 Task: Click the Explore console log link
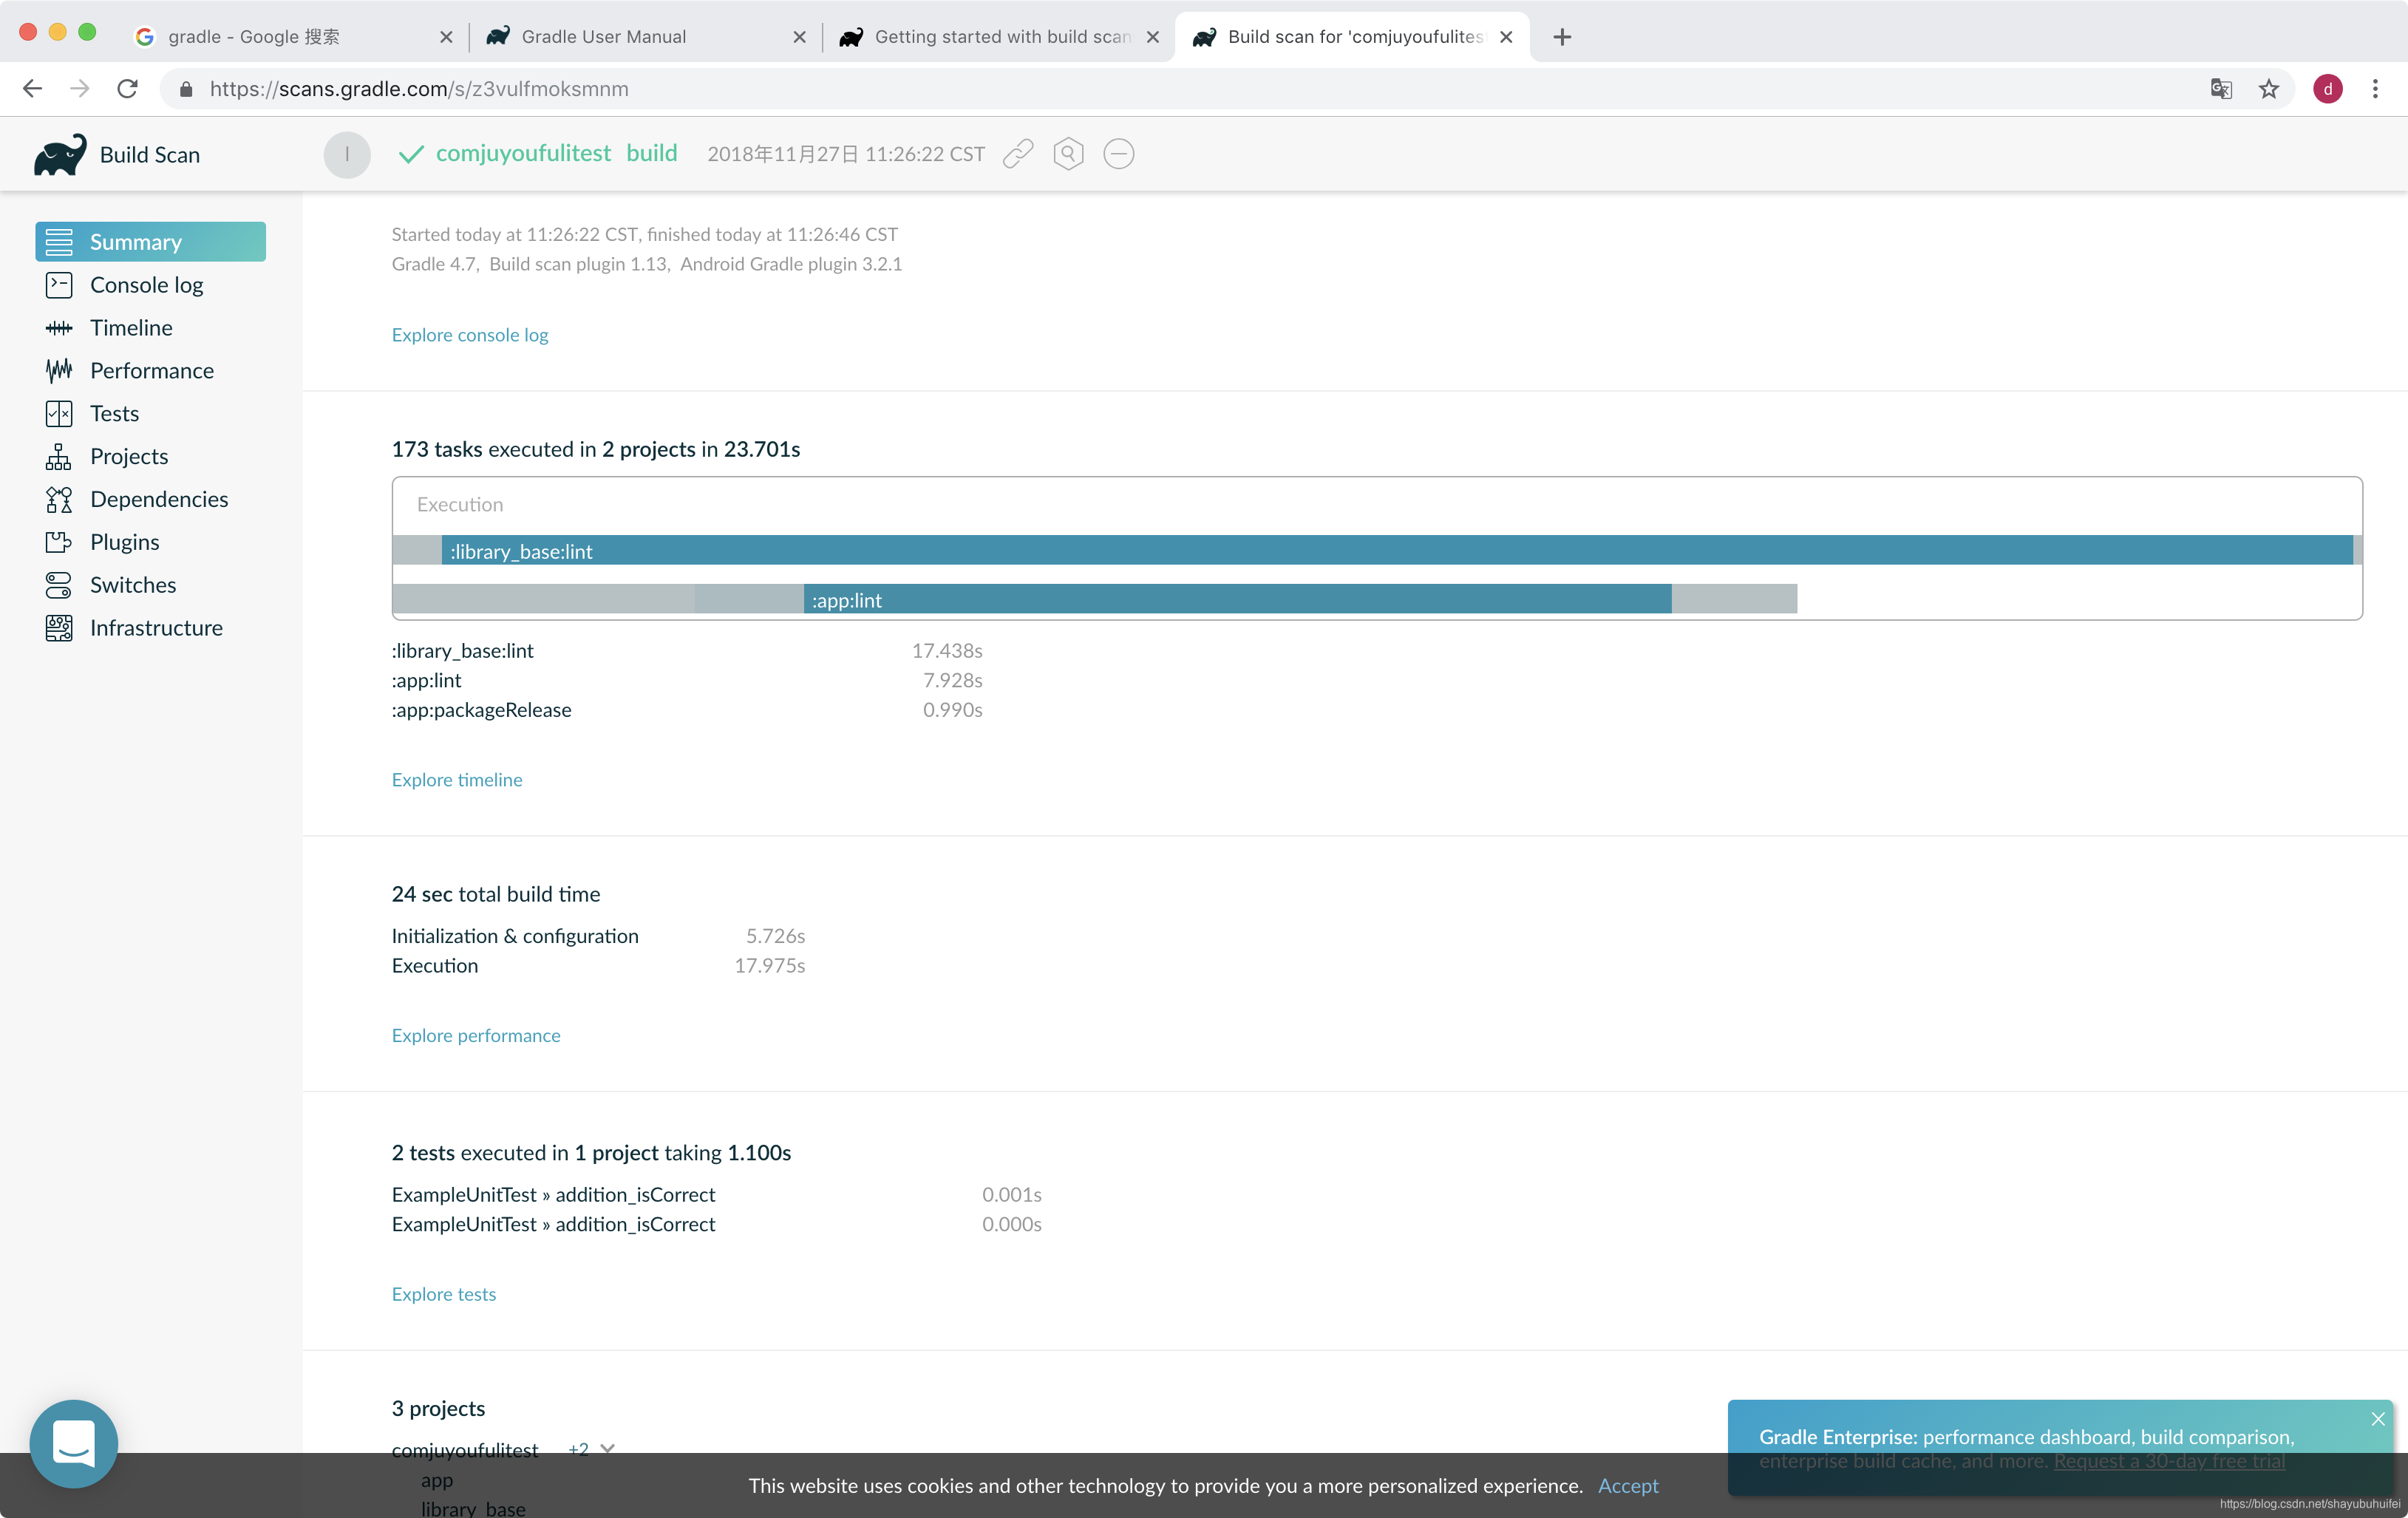coord(470,334)
